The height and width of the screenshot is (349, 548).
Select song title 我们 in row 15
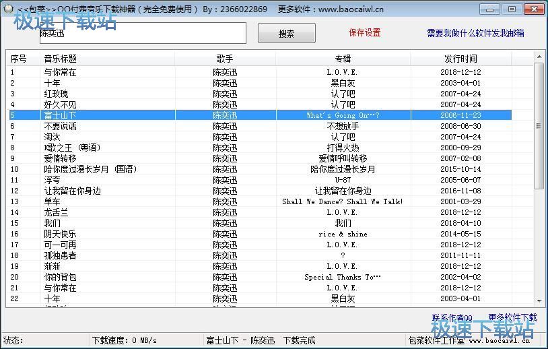pos(52,223)
